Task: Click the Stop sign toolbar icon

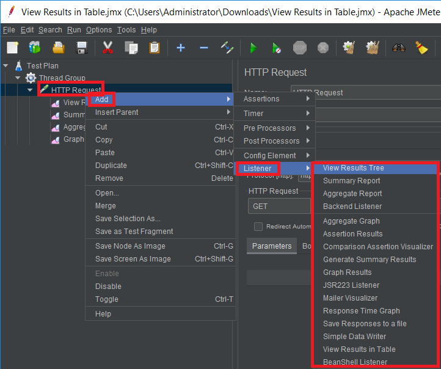Action: (300, 48)
